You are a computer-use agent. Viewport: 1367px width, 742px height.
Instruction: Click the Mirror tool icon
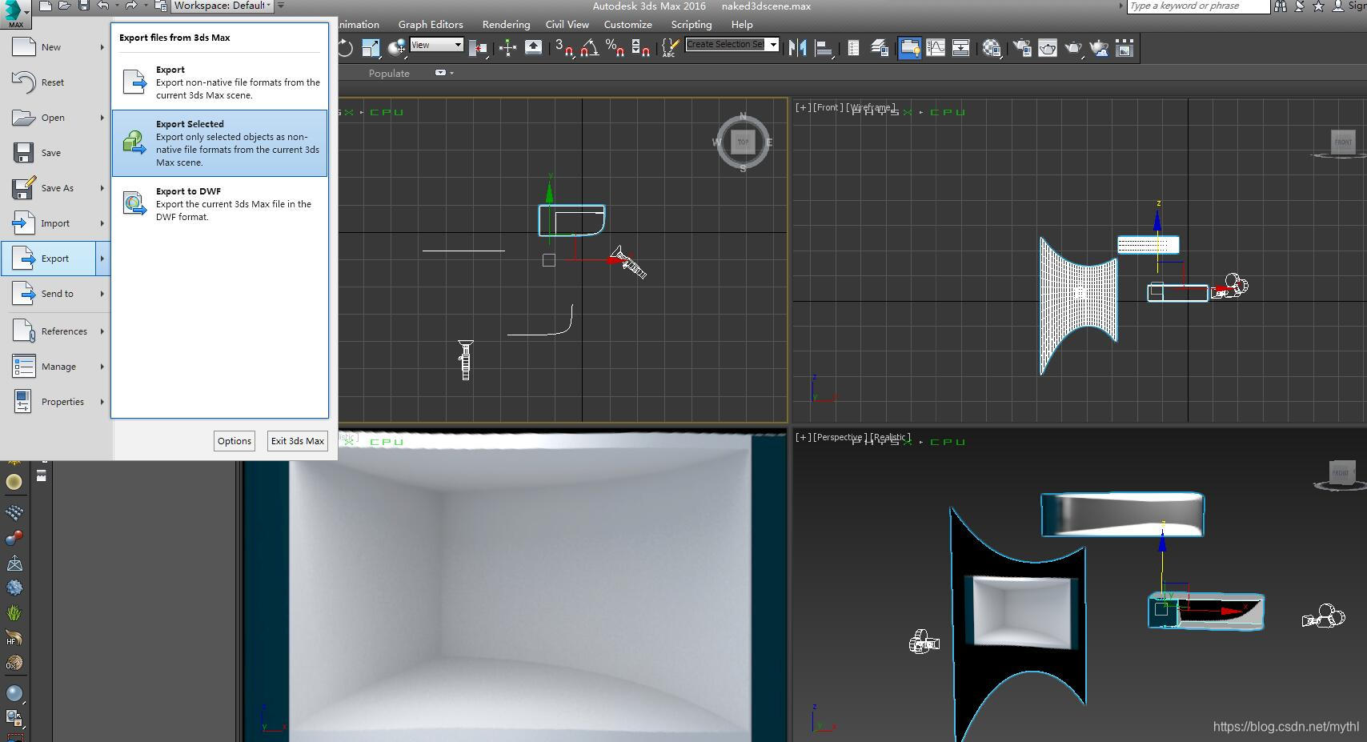[797, 48]
